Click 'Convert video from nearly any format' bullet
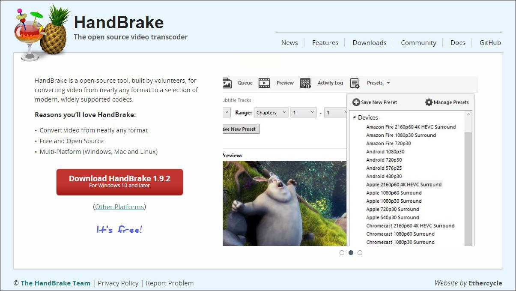This screenshot has width=516, height=291. tap(94, 130)
